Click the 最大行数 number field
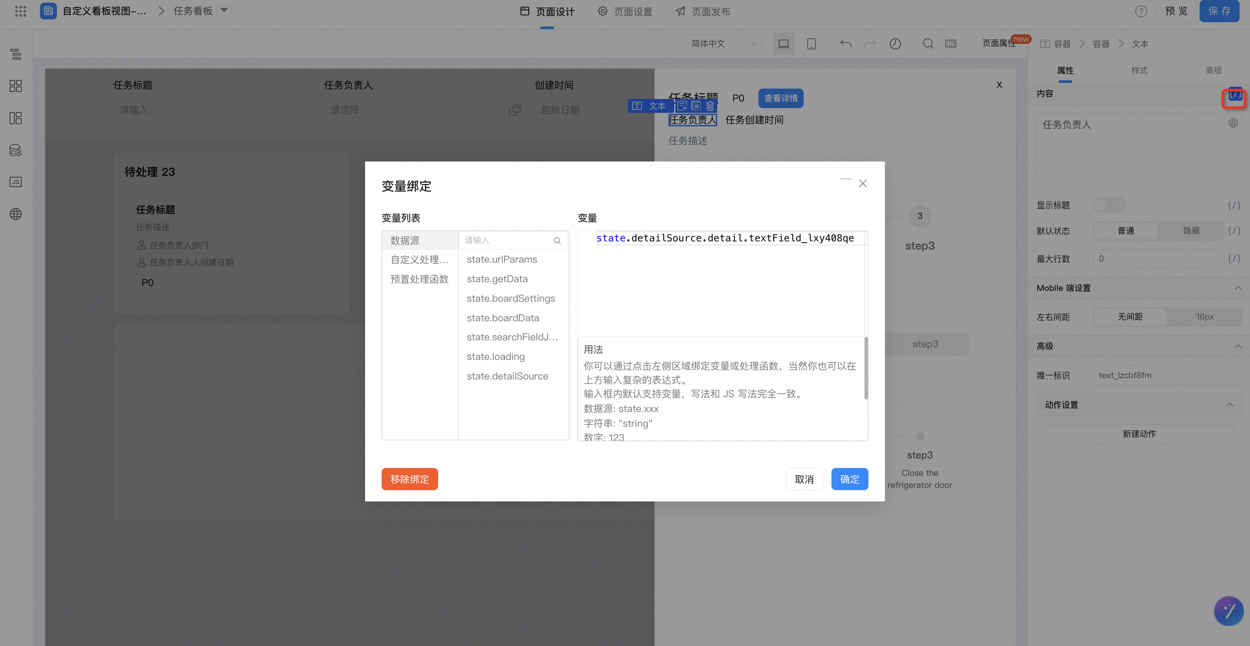 coord(1158,259)
